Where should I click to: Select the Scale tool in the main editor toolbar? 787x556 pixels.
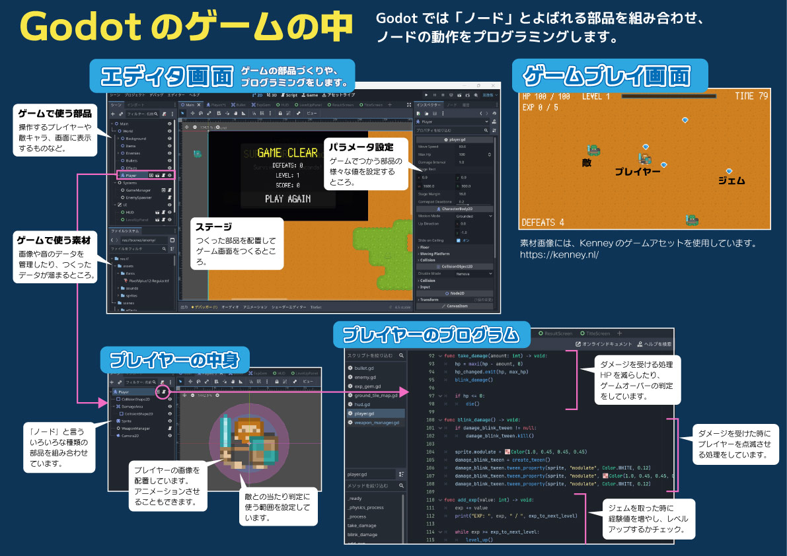point(209,114)
